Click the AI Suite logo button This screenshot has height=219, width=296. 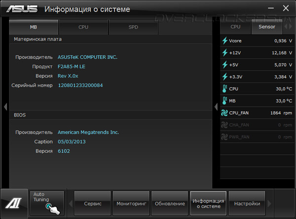(14, 203)
